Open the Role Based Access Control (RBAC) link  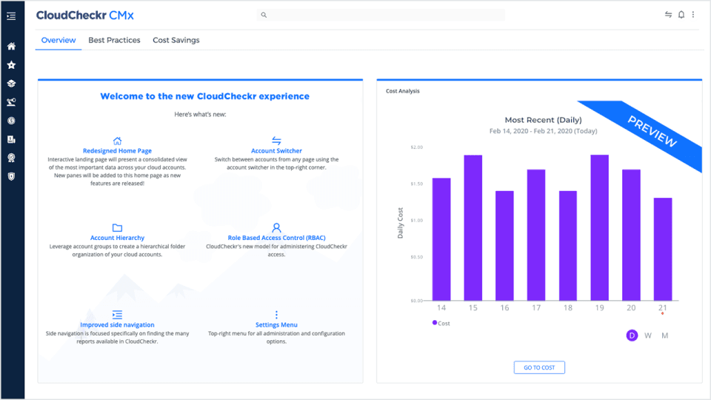(276, 238)
